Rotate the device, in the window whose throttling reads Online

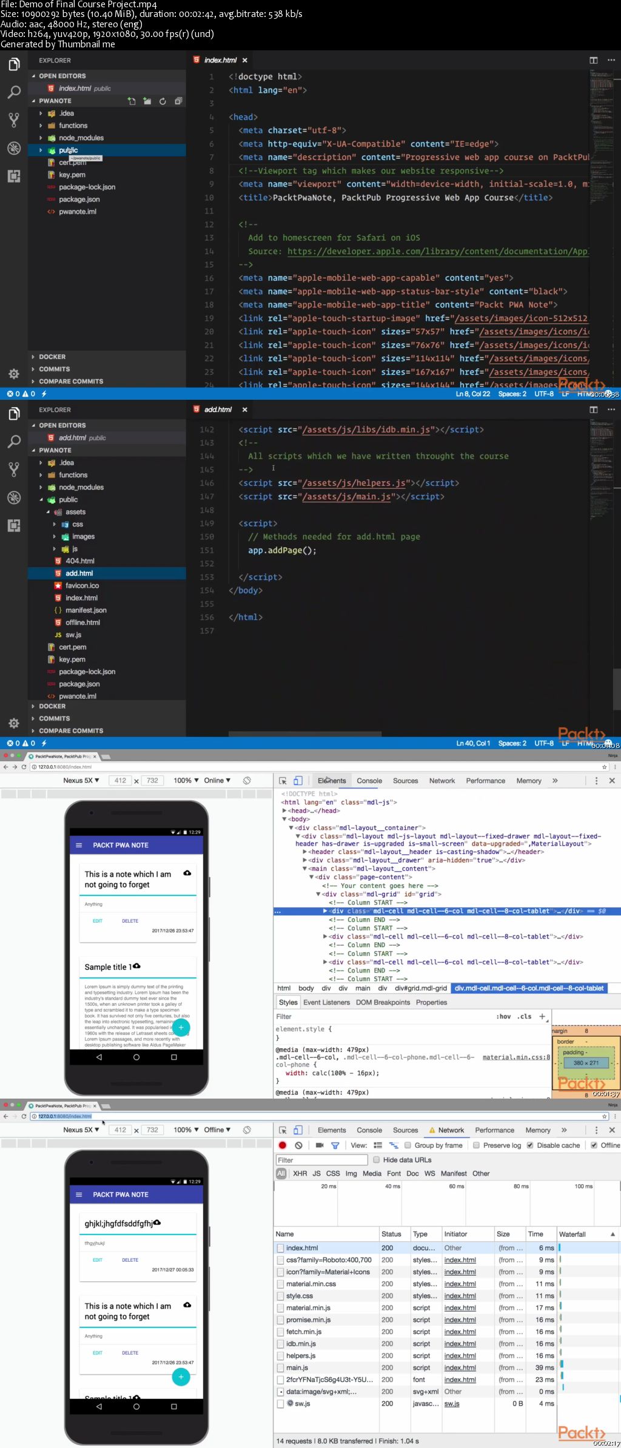(247, 781)
